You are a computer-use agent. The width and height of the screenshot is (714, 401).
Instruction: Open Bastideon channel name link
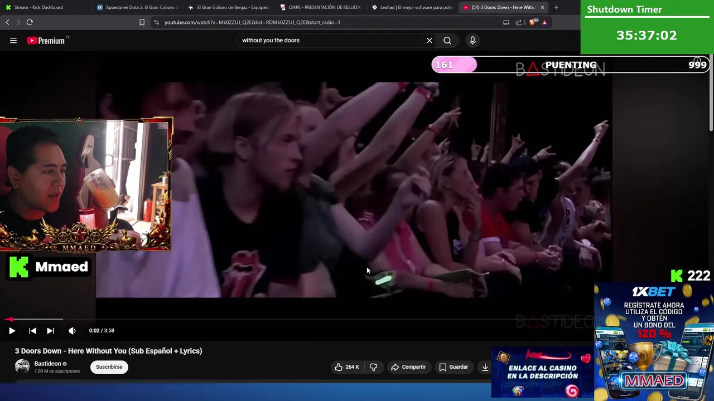point(47,364)
